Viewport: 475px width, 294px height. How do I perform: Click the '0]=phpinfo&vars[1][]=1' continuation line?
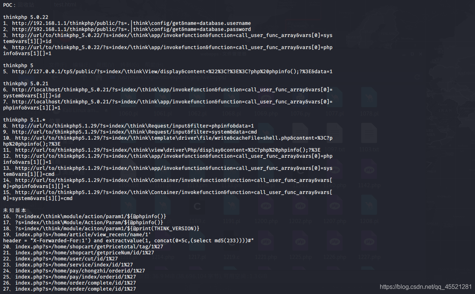coord(36,186)
